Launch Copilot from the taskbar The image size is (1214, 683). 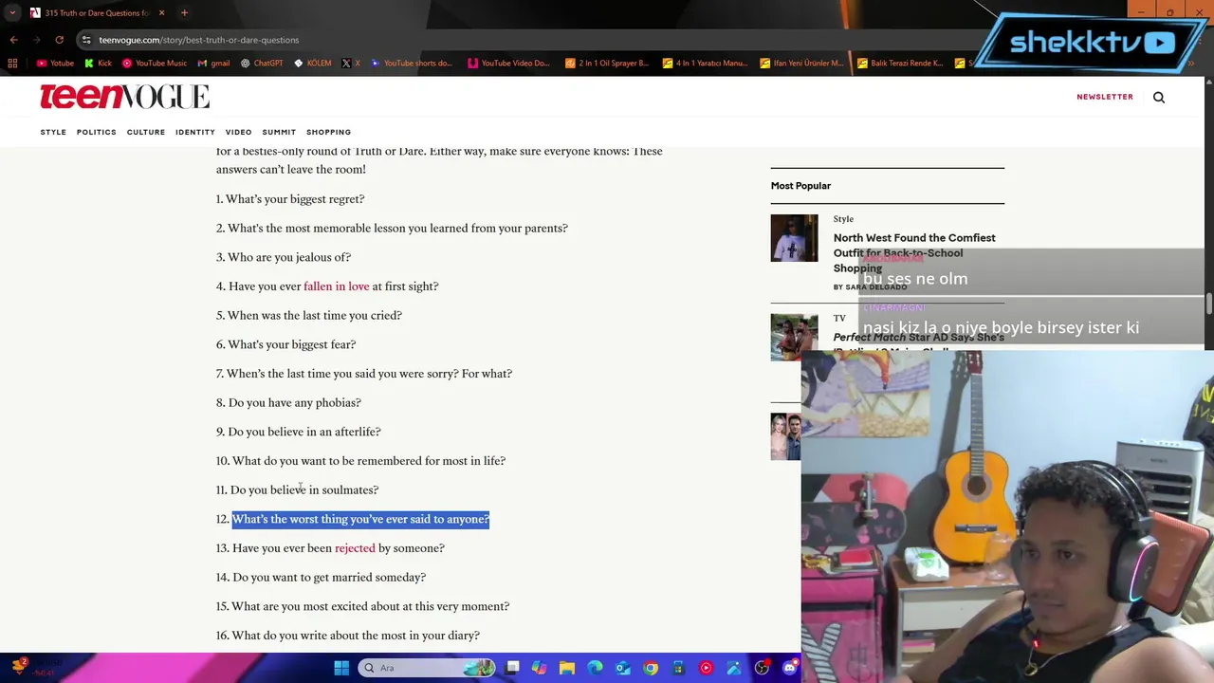point(540,668)
